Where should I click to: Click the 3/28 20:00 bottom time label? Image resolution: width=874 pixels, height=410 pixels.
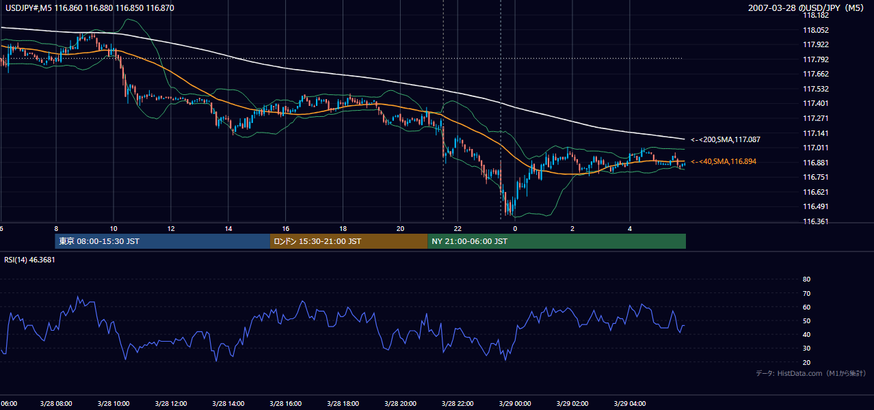pos(399,403)
